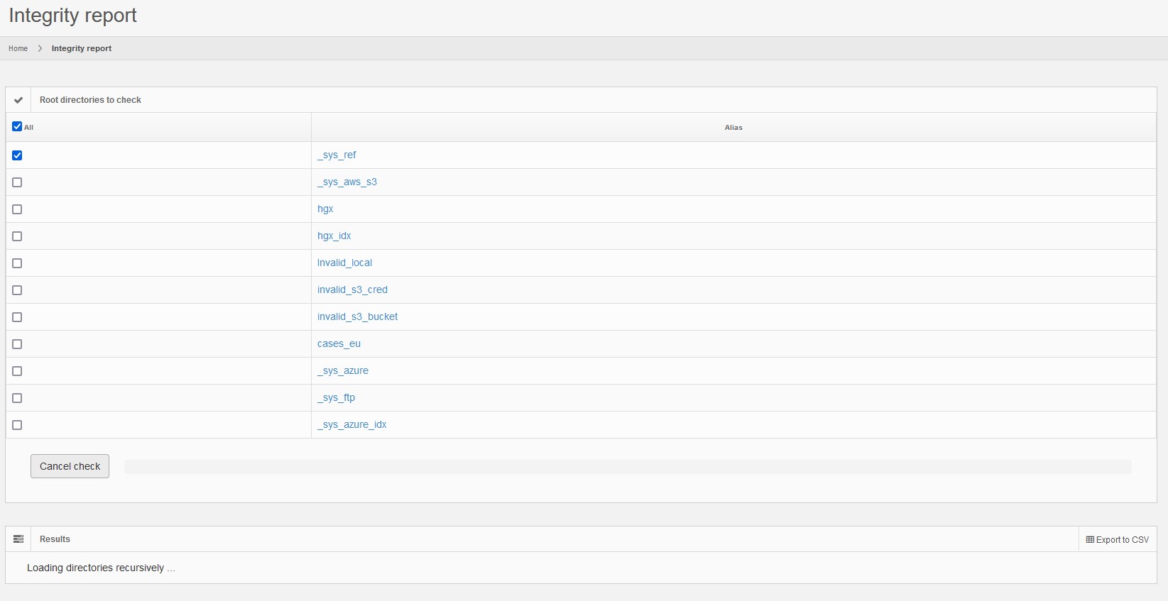Screen dimensions: 1168x601
Task: Open invalid_s3_bucket alias link
Action: coord(357,316)
